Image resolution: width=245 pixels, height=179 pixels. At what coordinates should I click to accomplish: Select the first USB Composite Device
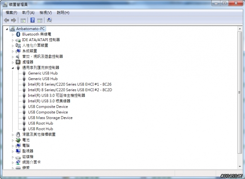point(48,107)
